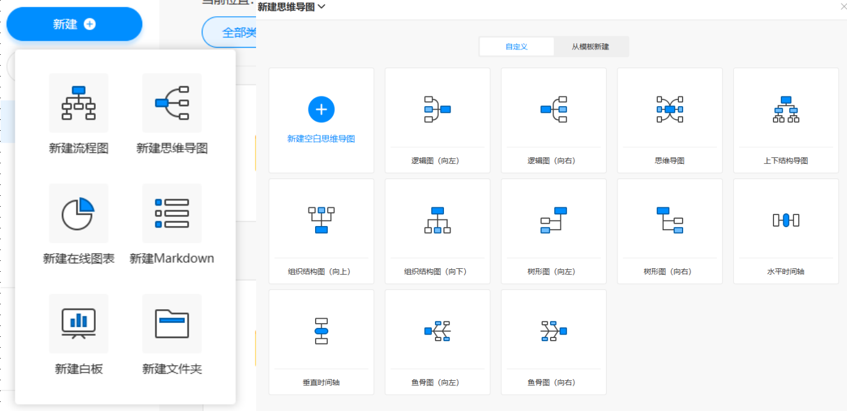Click the 新建在线图表 text label
This screenshot has height=411, width=847.
(x=79, y=259)
